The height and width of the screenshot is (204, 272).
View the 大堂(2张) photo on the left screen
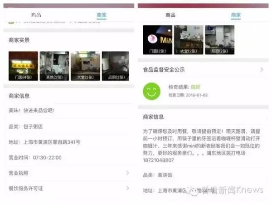click(x=85, y=66)
